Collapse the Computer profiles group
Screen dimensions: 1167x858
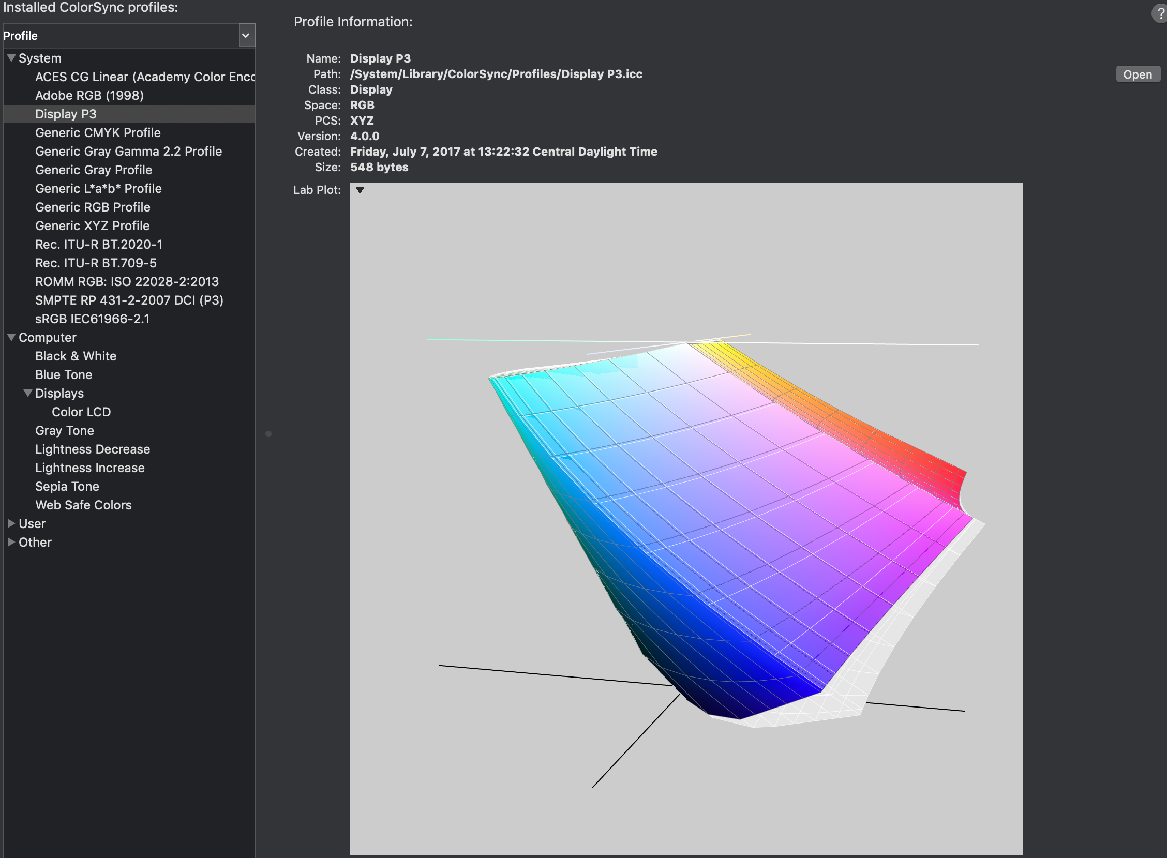[10, 337]
